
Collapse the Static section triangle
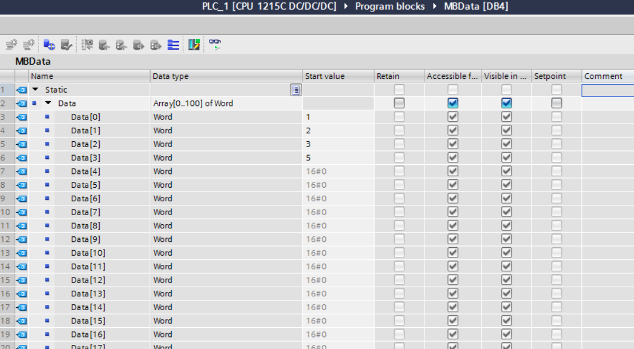36,90
